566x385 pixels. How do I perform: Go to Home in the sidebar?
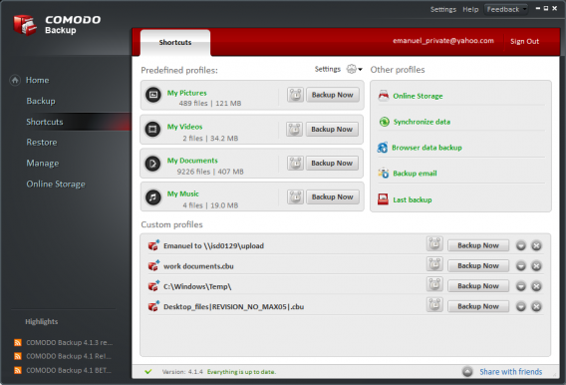pyautogui.click(x=37, y=80)
